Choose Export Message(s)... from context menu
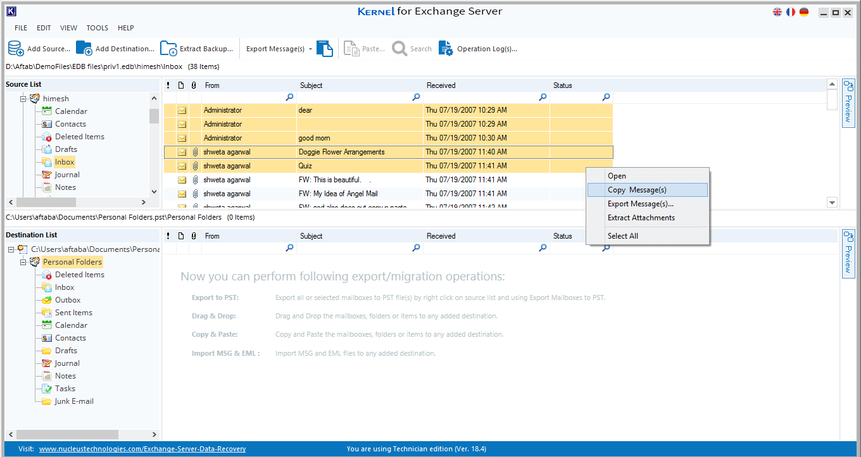 click(x=647, y=204)
